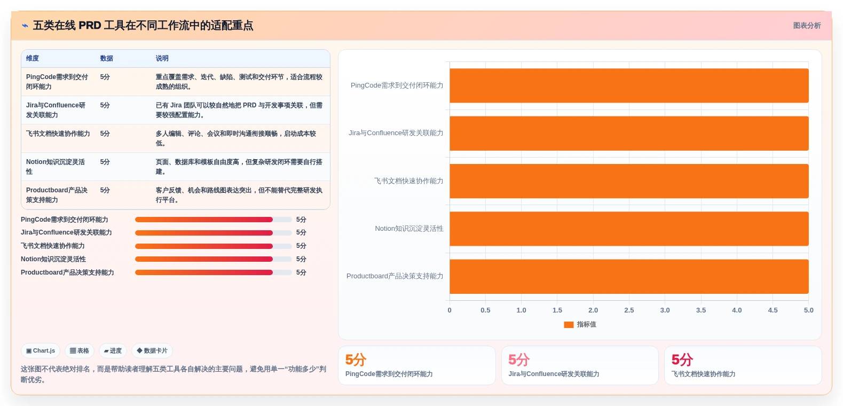This screenshot has width=843, height=406.
Task: Click description starting 重点覆盖需求、迭代
Action: (239, 82)
